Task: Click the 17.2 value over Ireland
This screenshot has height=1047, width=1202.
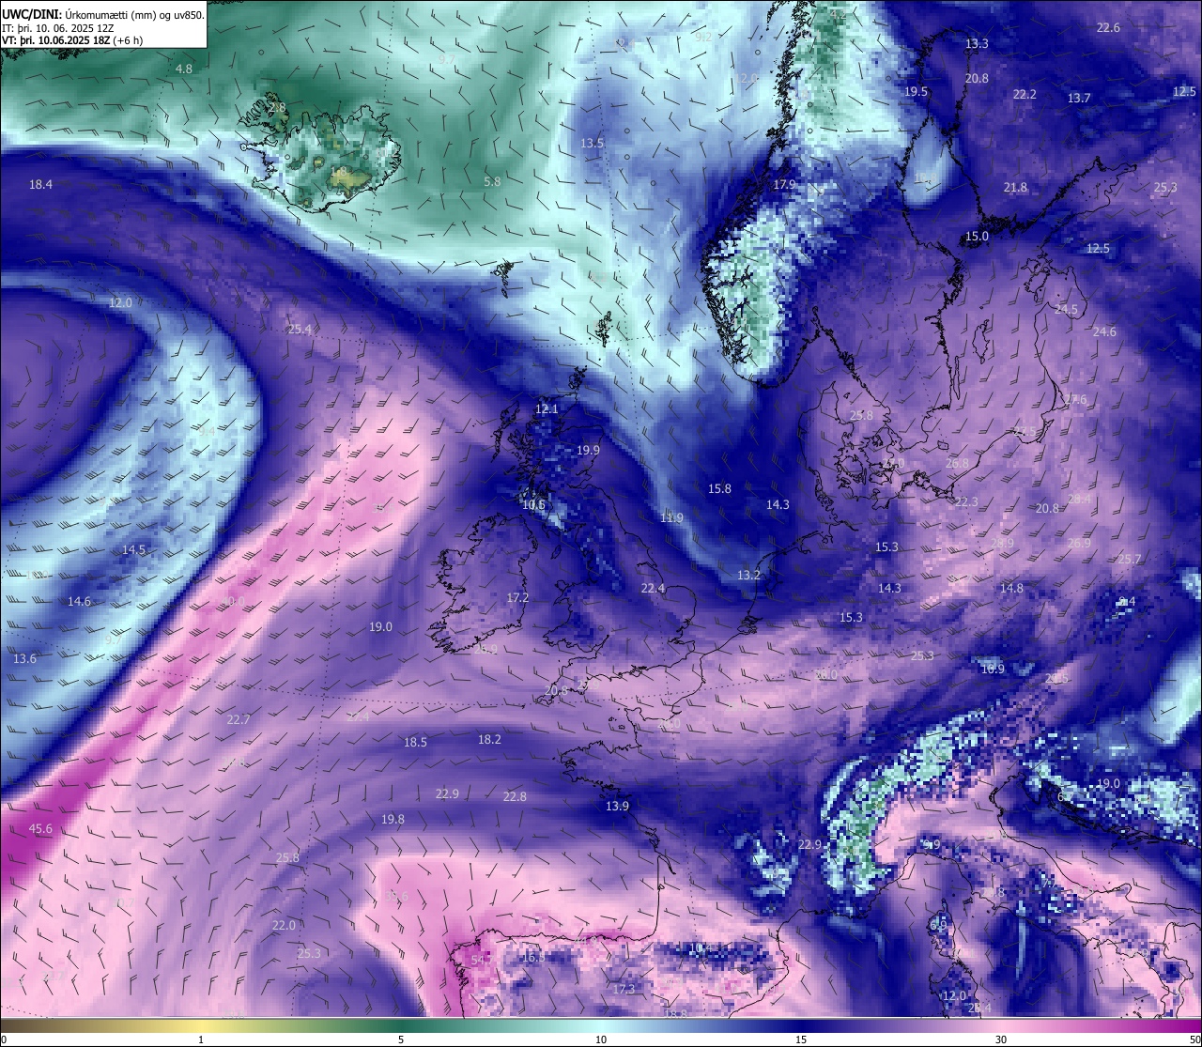Action: tap(517, 598)
